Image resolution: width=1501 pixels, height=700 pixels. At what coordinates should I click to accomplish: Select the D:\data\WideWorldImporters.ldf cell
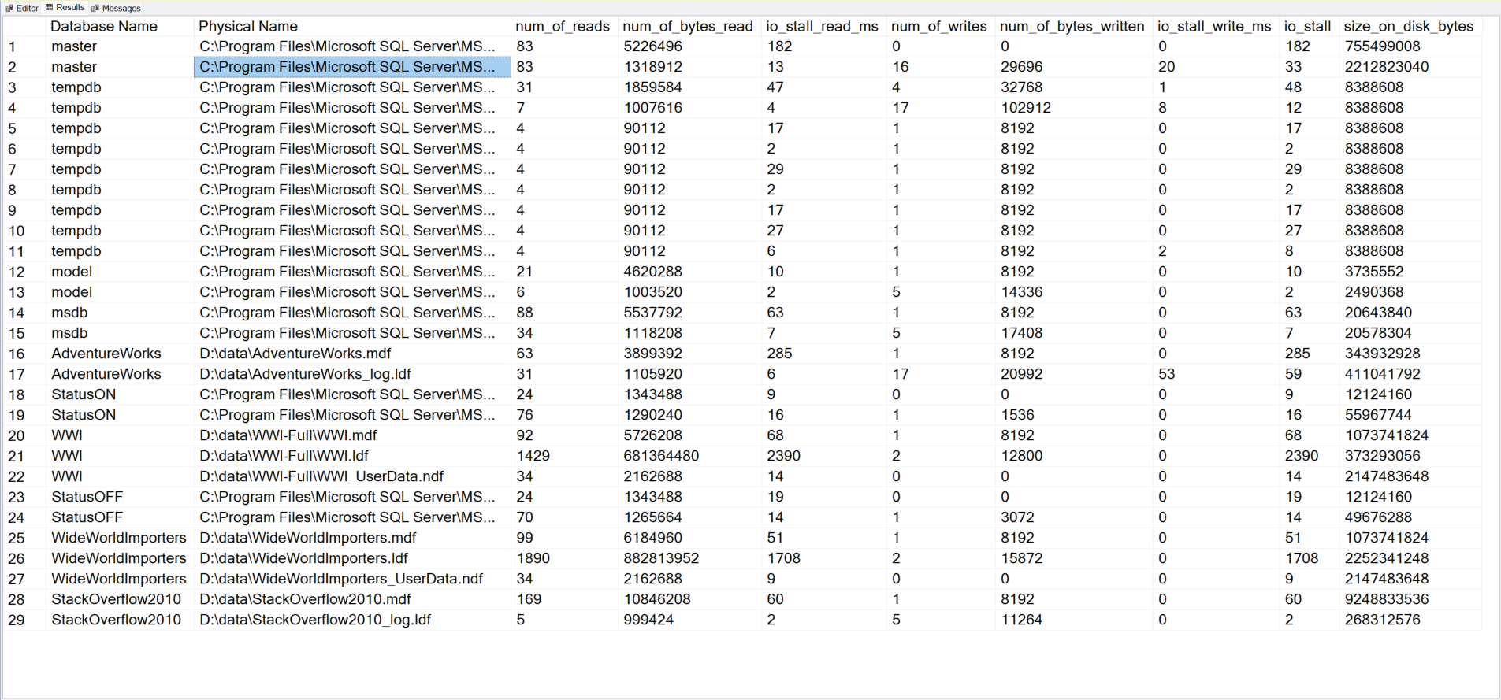(352, 558)
